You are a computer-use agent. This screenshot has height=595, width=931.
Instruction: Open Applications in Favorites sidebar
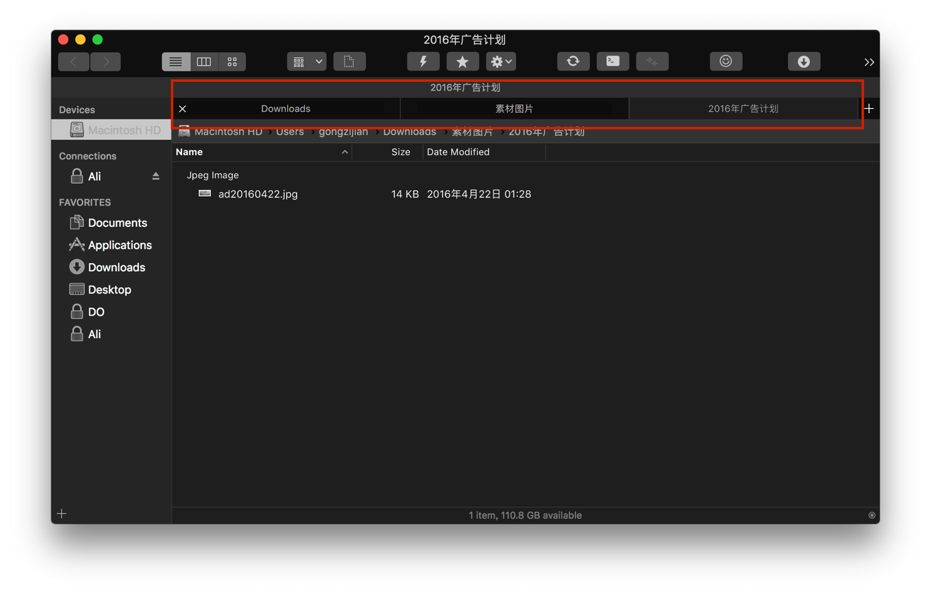pos(120,245)
